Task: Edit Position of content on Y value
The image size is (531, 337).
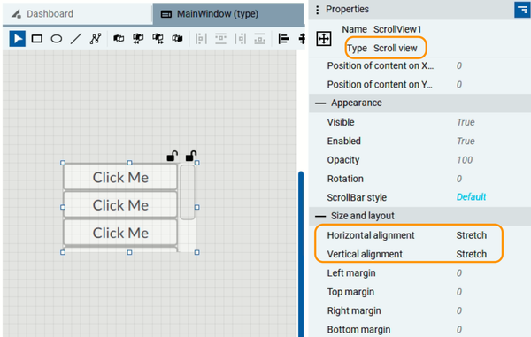Action: pyautogui.click(x=458, y=85)
